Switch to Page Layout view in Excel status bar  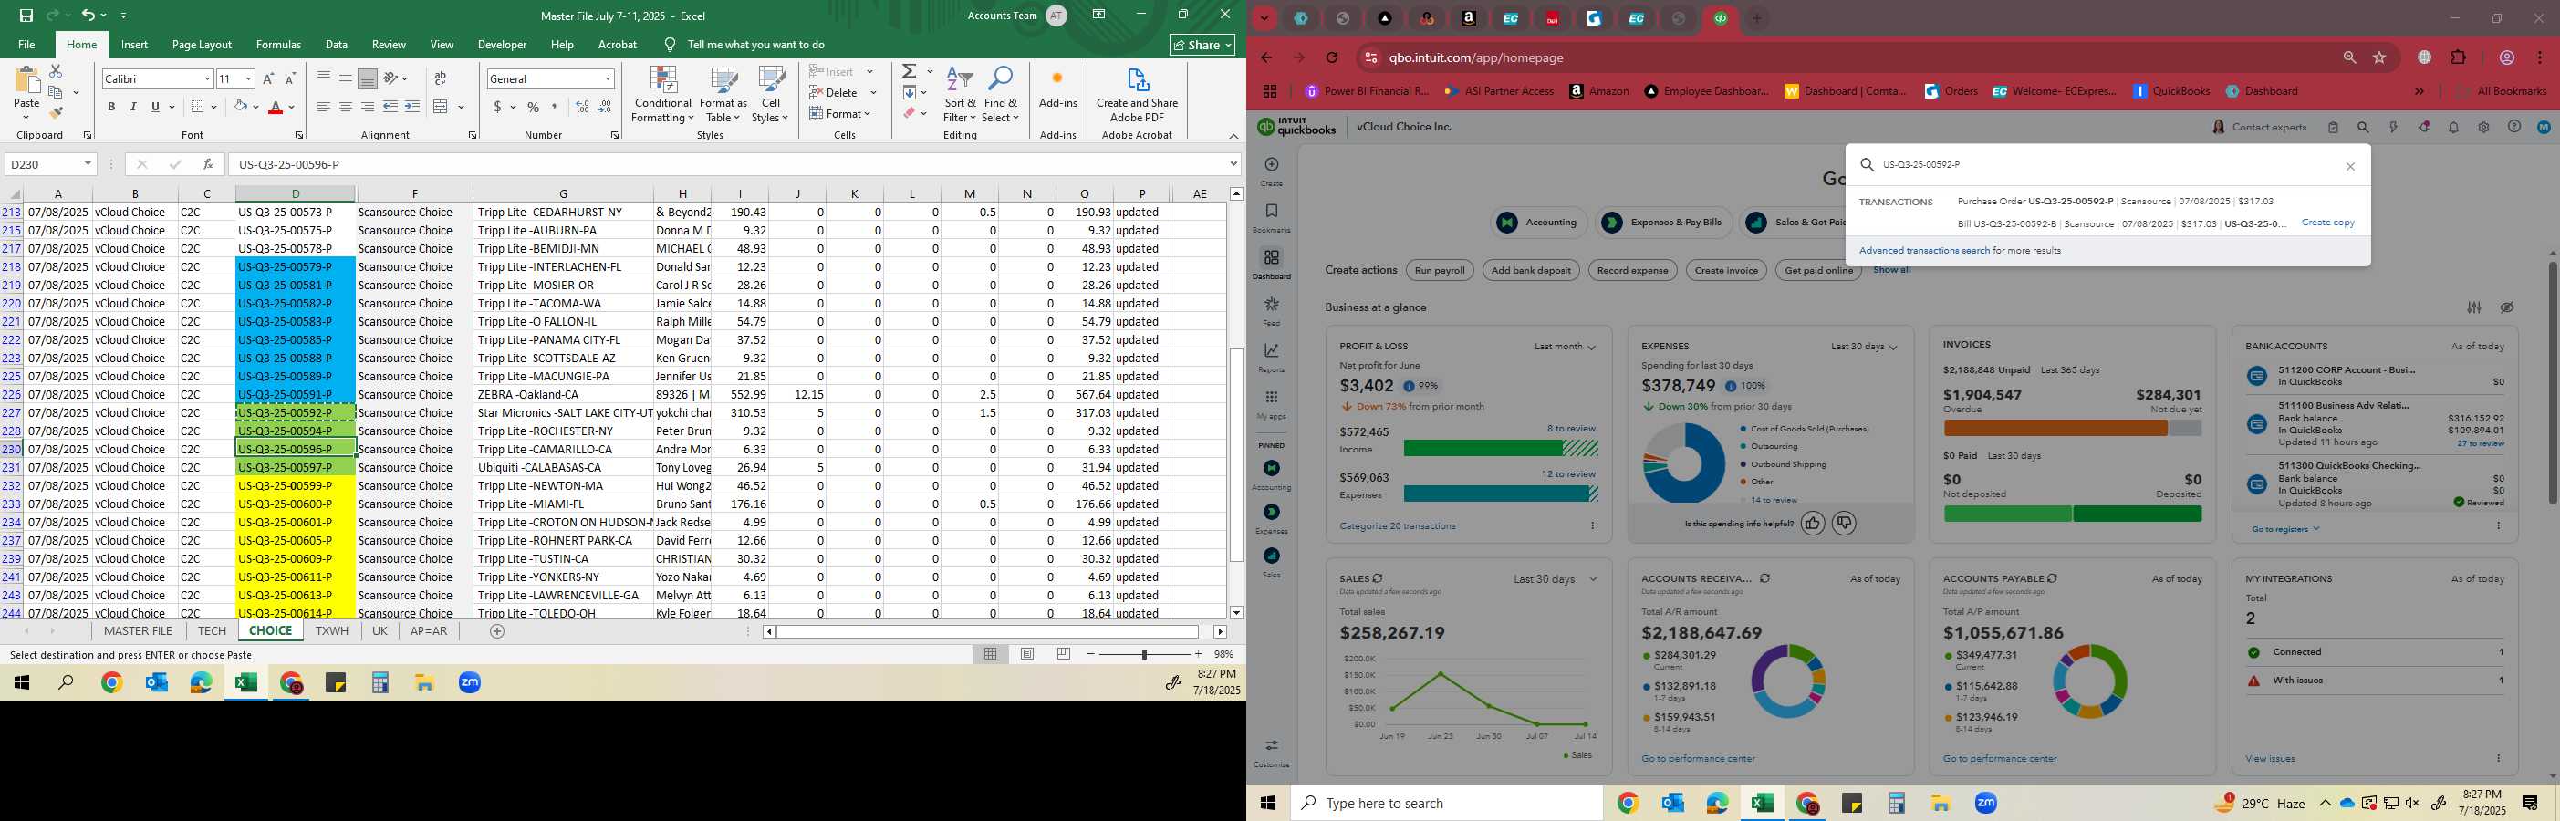(x=1026, y=654)
